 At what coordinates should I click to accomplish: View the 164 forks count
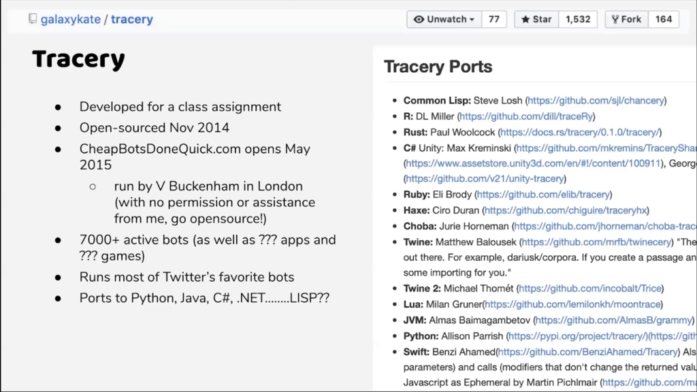(x=664, y=19)
